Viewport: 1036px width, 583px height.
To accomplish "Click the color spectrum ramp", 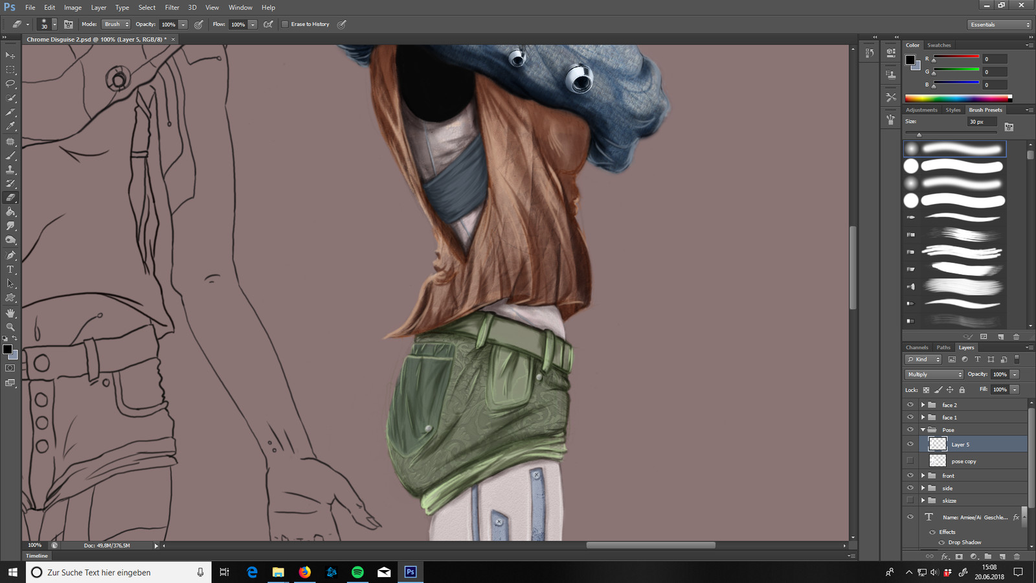I will coord(958,98).
